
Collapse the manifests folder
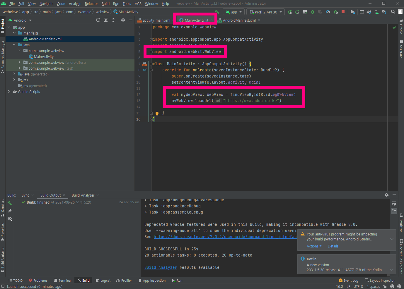14,33
